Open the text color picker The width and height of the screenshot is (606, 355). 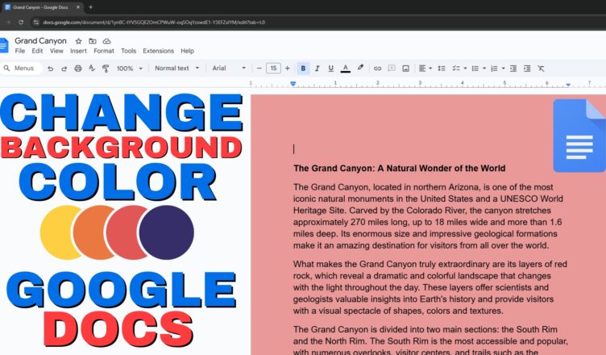(x=346, y=69)
